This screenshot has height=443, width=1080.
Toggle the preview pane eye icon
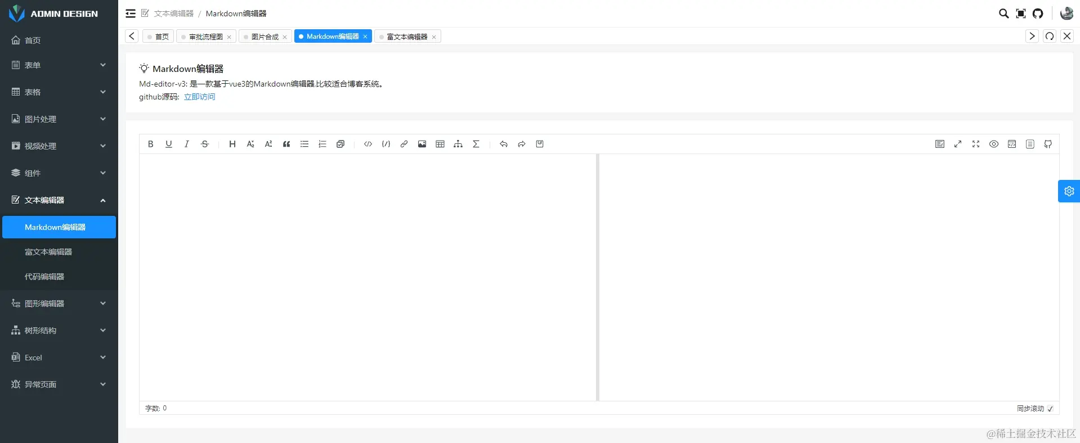tap(994, 144)
